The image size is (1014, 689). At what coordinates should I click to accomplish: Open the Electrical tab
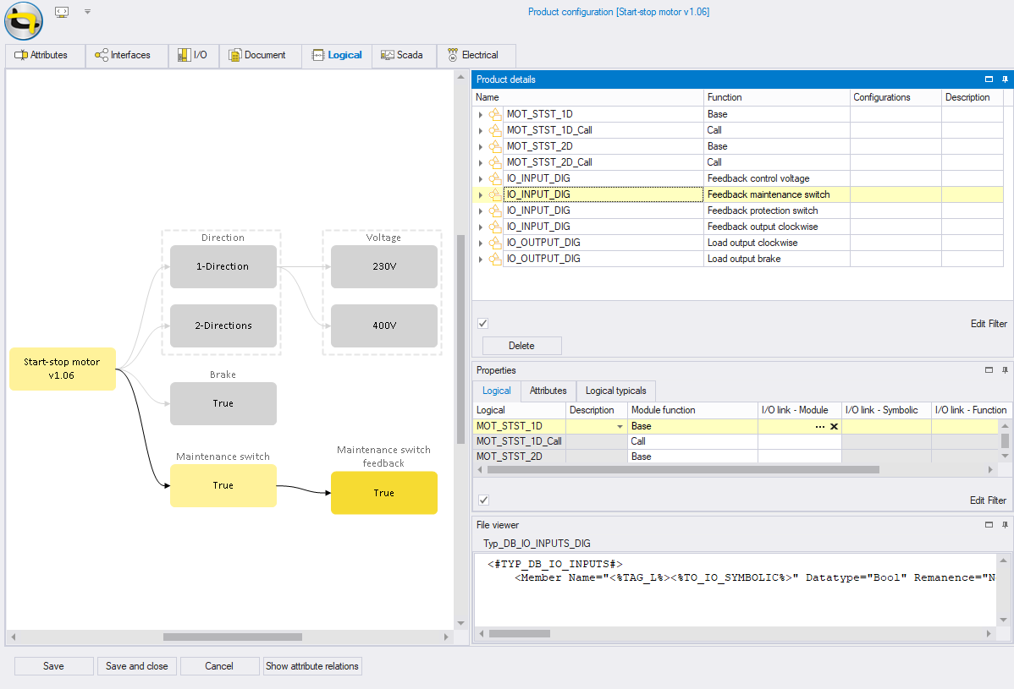click(477, 56)
